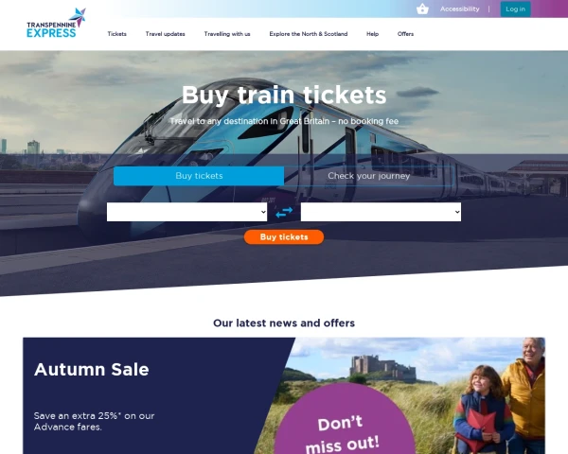The image size is (568, 454).
Task: Open the destination station dropdown
Action: coord(381,212)
